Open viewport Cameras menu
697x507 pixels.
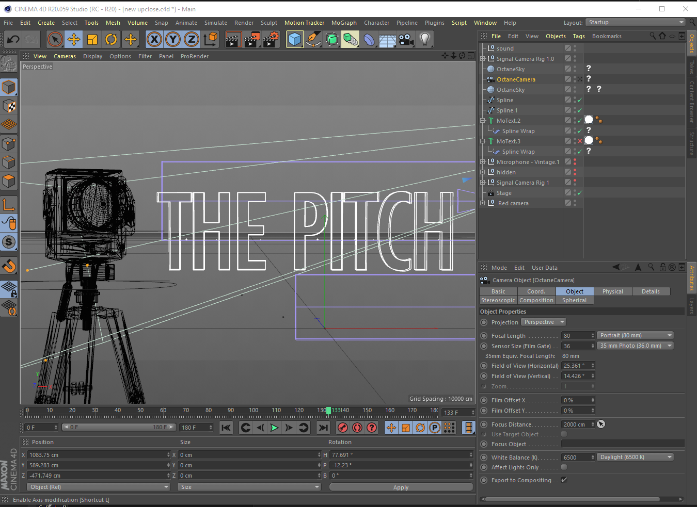(65, 56)
